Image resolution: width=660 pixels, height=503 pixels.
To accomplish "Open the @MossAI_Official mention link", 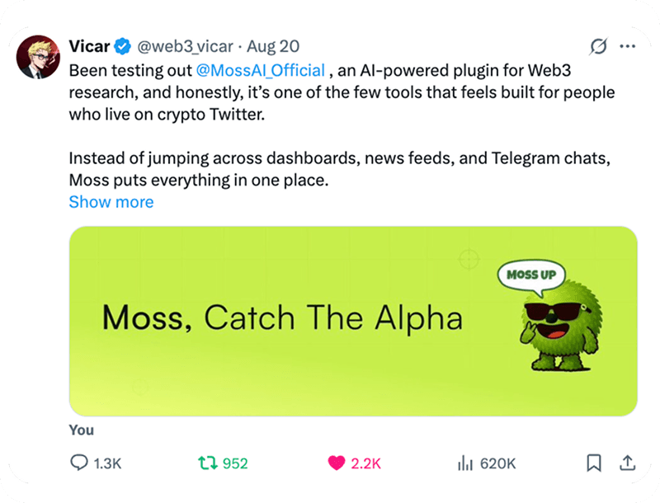I will tap(262, 68).
